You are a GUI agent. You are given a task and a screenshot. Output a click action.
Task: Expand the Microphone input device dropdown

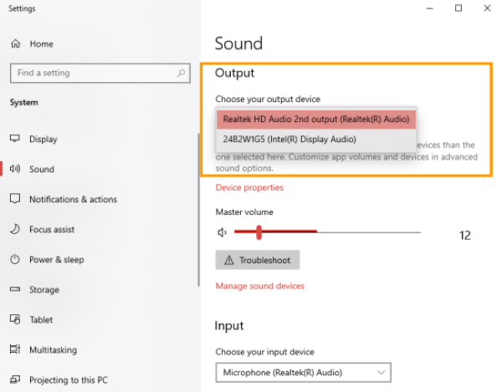(303, 372)
